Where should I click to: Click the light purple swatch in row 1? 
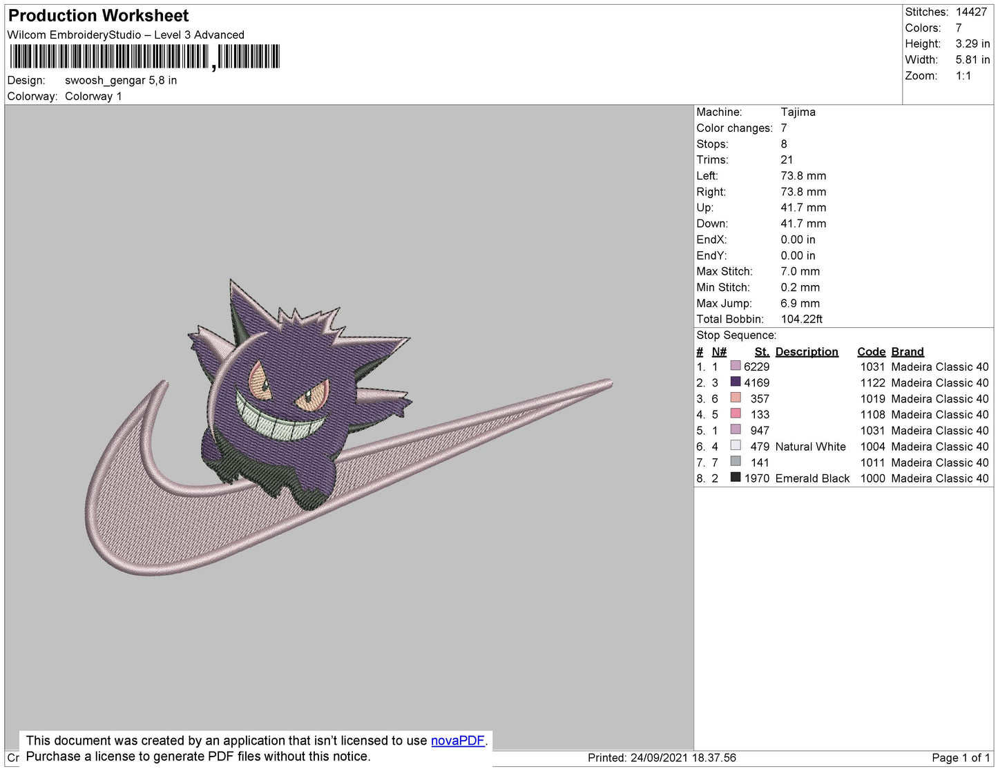[x=736, y=367]
